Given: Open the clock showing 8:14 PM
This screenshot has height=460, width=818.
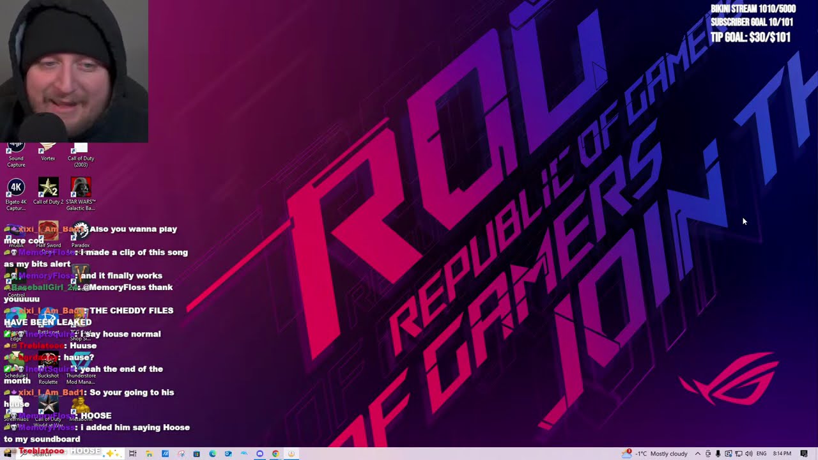Looking at the screenshot, I should tap(782, 454).
